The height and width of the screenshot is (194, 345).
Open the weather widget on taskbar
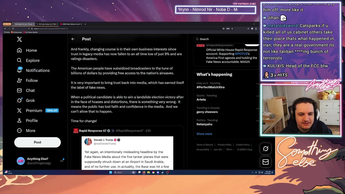point(8,172)
